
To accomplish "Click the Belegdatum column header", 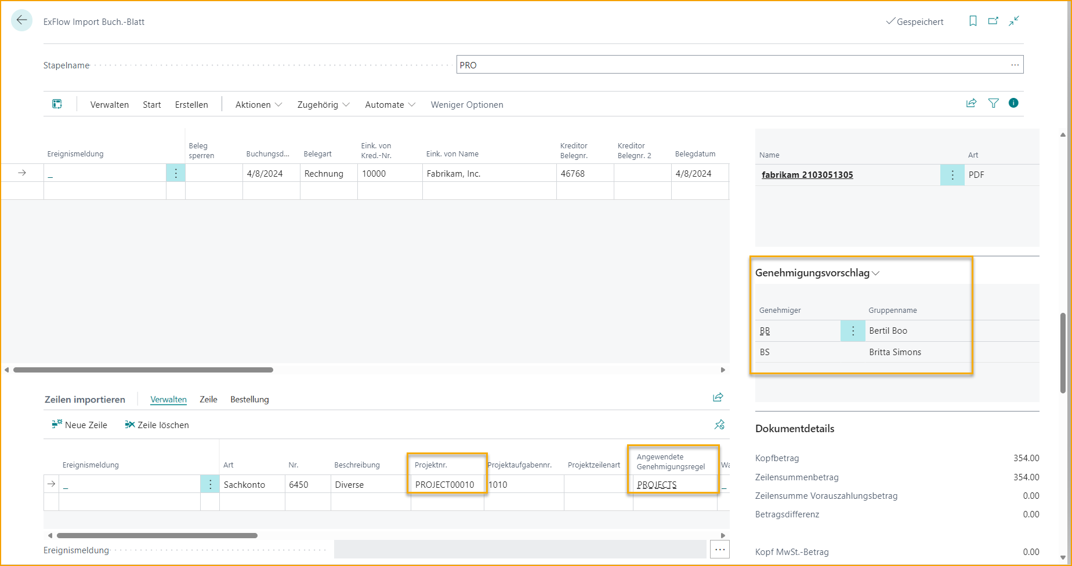I will point(695,154).
